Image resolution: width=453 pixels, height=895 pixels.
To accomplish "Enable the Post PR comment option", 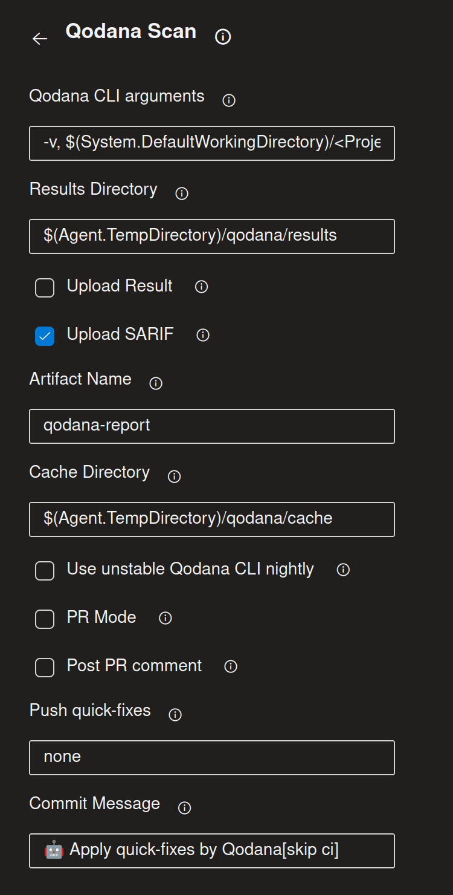I will click(44, 667).
